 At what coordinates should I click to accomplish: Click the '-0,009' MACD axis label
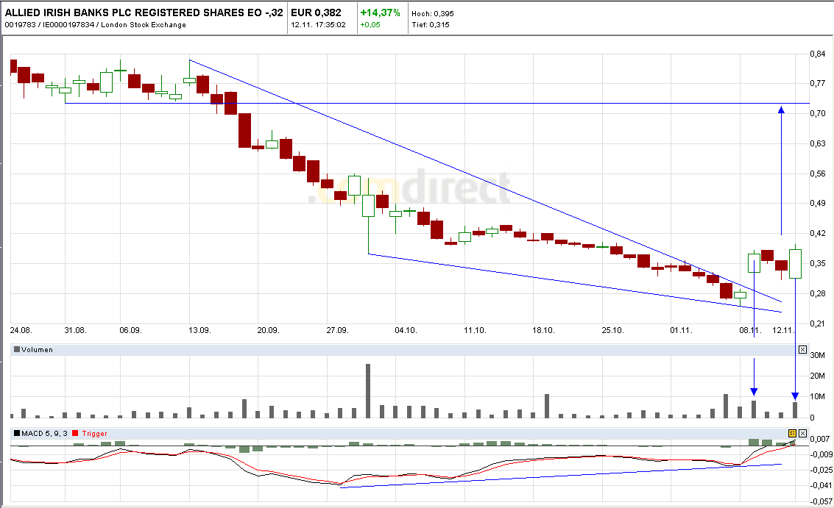click(x=820, y=454)
